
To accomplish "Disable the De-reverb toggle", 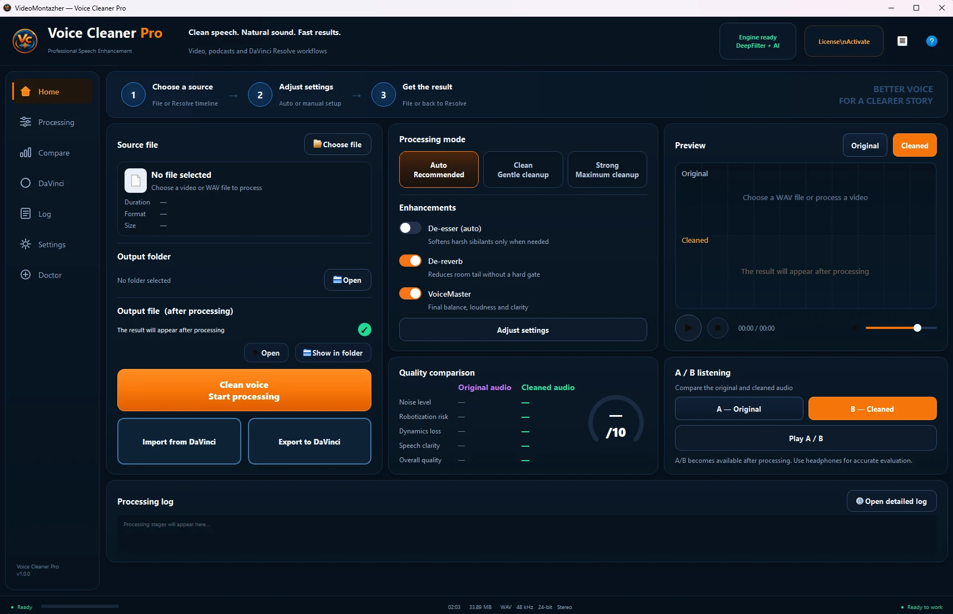I will [x=410, y=261].
